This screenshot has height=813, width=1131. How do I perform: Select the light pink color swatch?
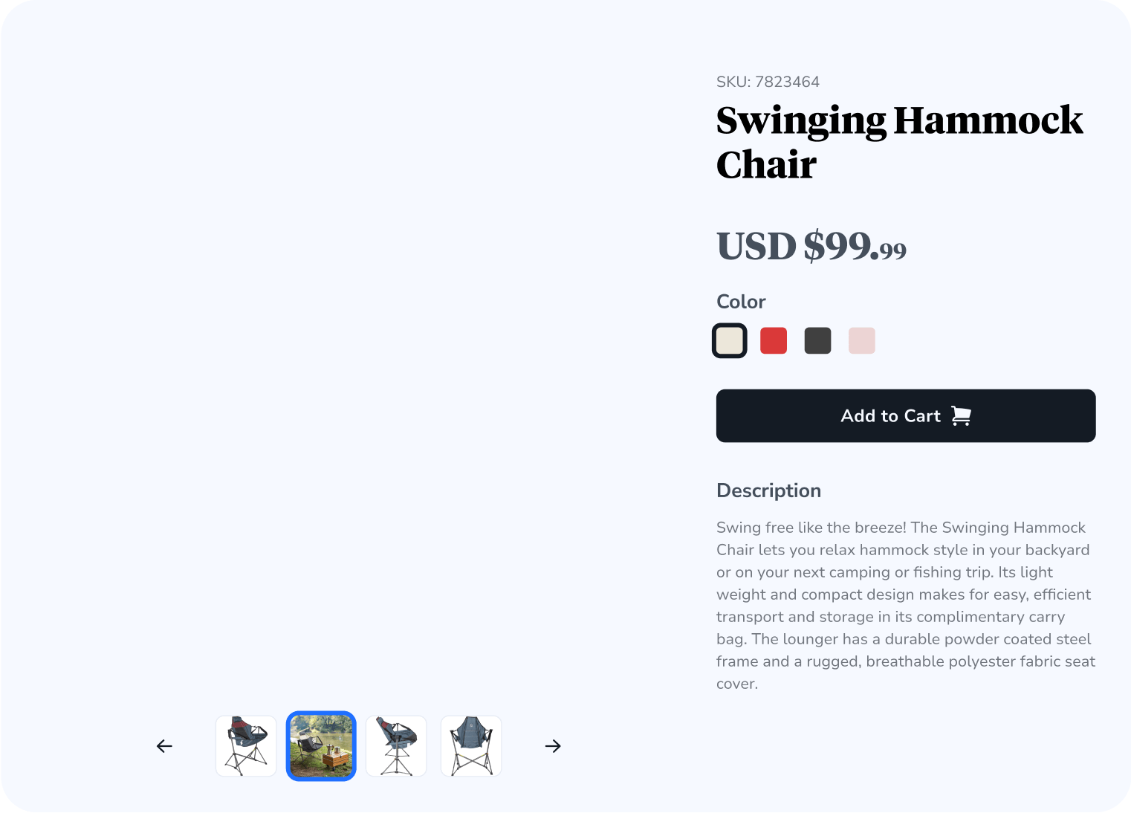coord(862,341)
